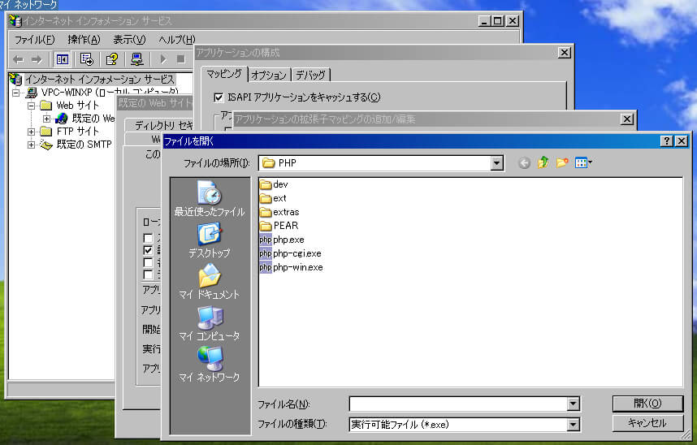Screen dimensions: 697x445
Task: Open the ファイルの種類 dropdown
Action: pyautogui.click(x=574, y=425)
